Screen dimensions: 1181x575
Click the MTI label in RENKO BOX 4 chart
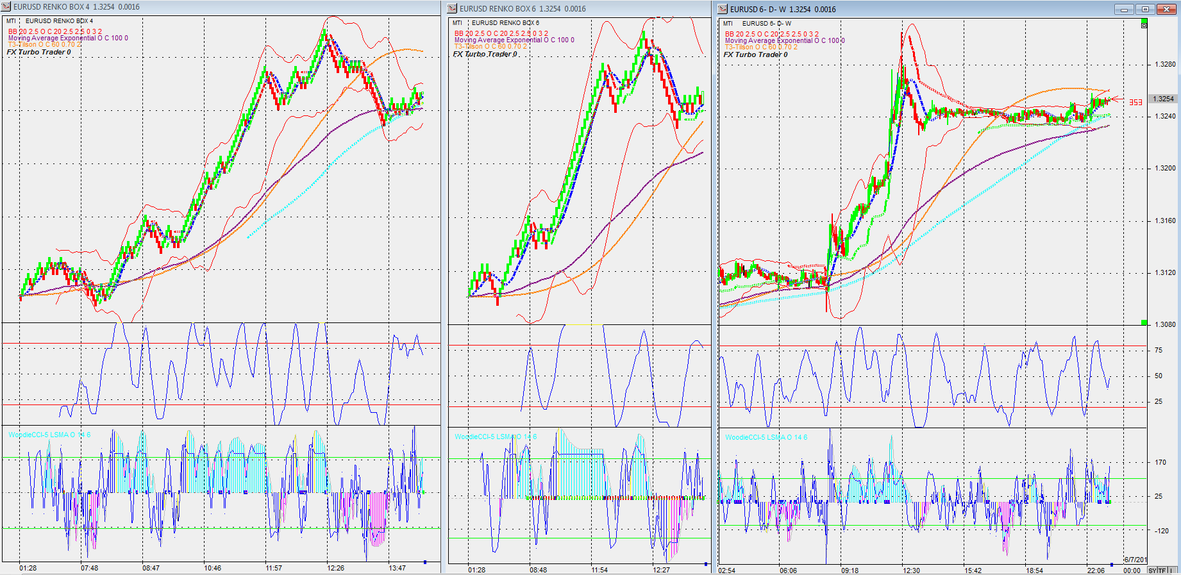pos(11,21)
